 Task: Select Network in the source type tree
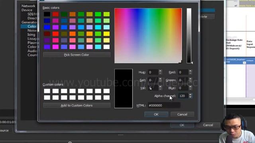[x=28, y=6]
